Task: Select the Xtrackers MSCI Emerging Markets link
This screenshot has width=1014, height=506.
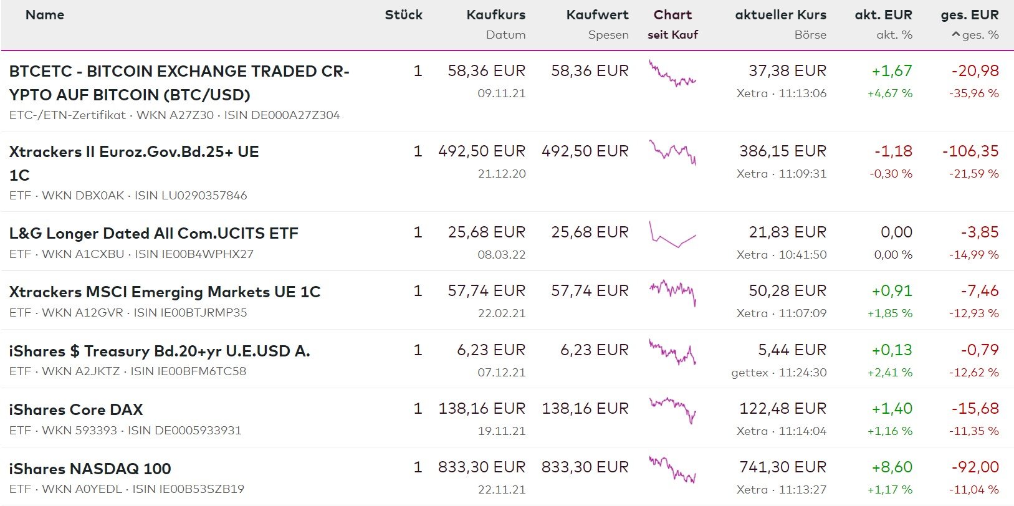Action: (x=165, y=292)
